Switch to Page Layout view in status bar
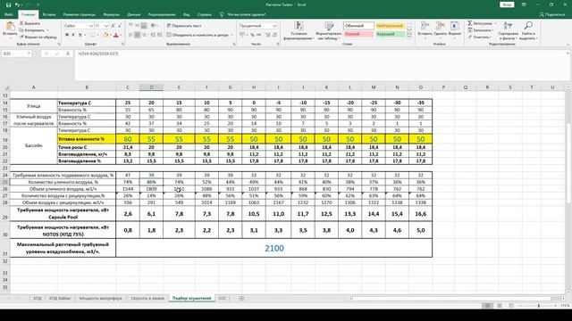This screenshot has height=321, width=572. coord(500,306)
